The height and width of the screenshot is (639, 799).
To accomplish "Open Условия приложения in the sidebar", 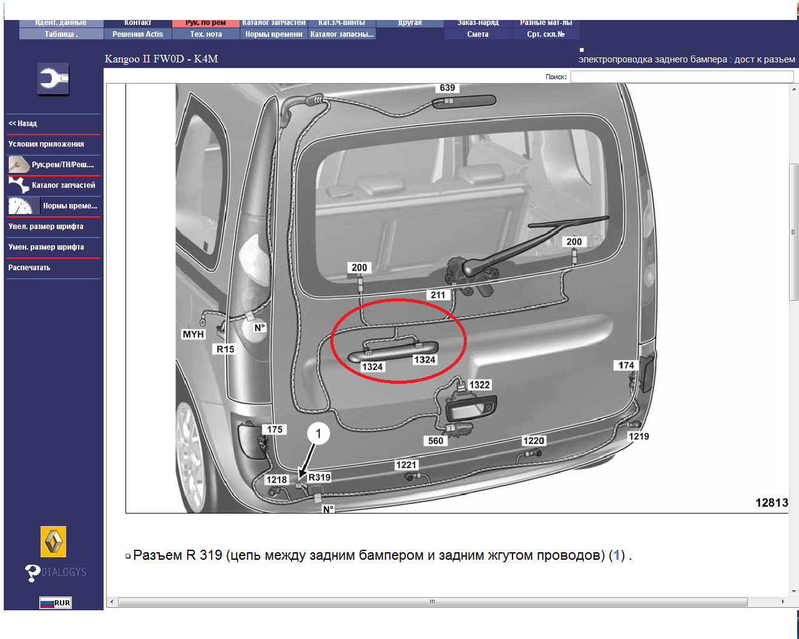I will (46, 144).
